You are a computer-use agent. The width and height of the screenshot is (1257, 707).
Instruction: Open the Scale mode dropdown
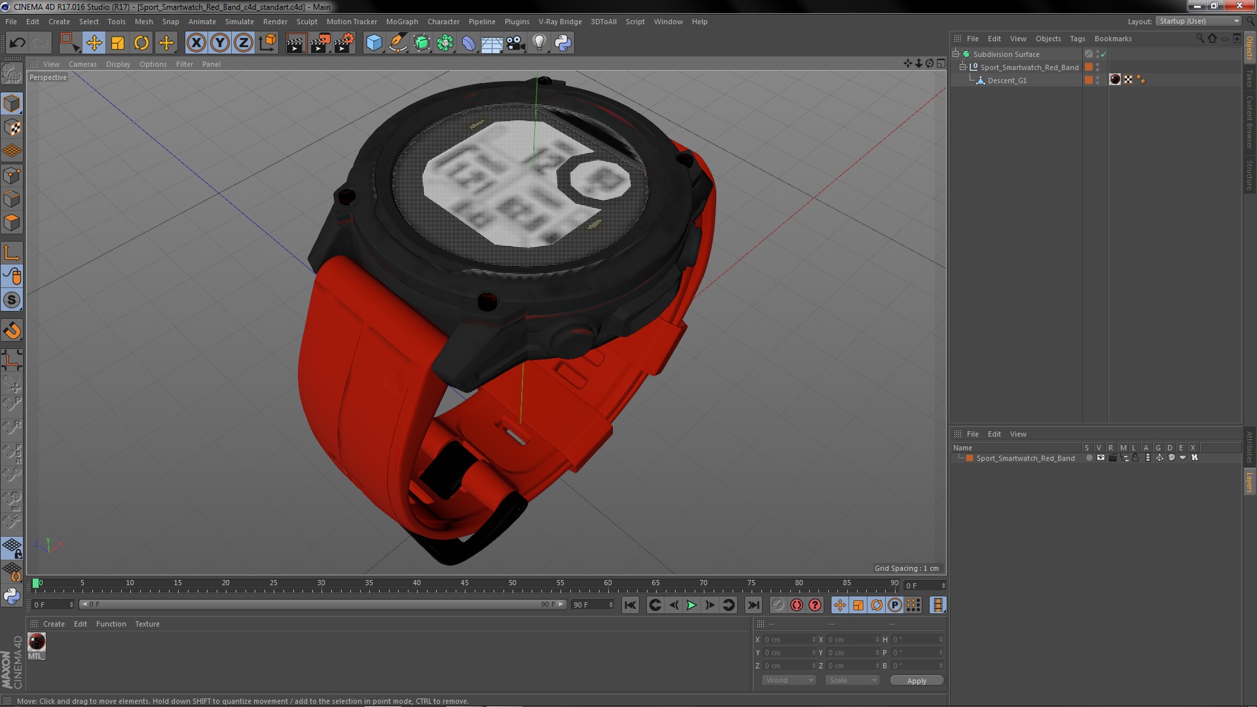click(852, 681)
